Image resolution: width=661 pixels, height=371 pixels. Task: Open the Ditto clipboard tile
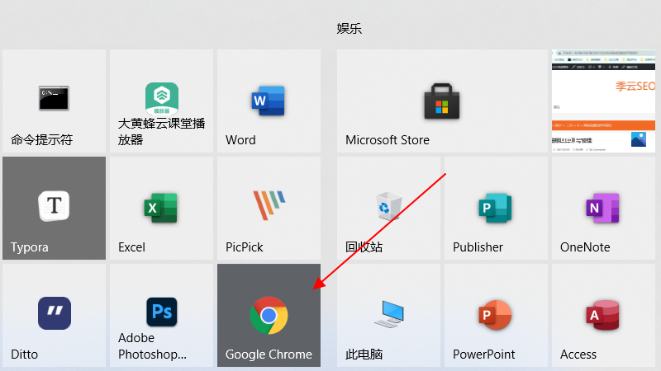54,316
